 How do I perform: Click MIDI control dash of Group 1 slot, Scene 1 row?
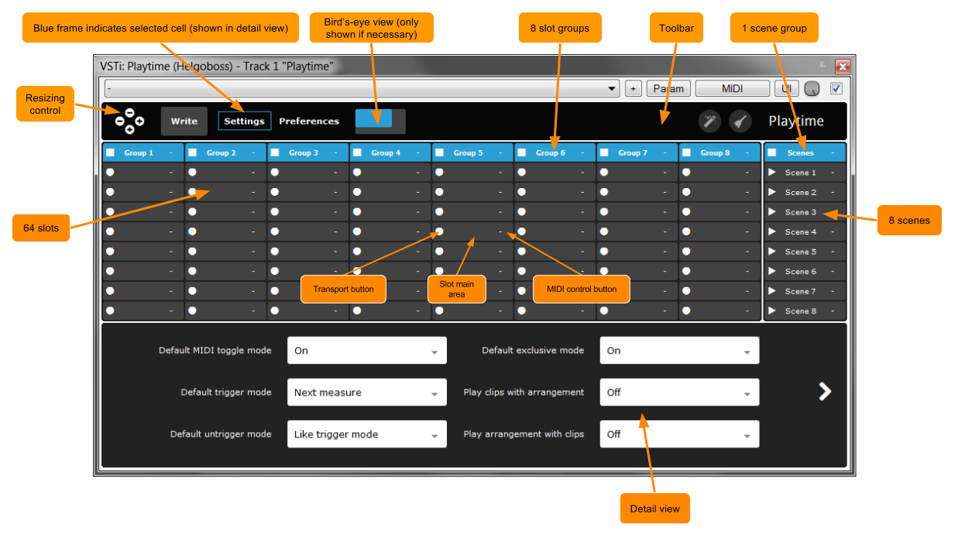(x=170, y=173)
